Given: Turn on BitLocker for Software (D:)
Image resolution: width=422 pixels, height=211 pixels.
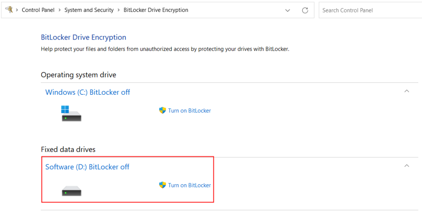Looking at the screenshot, I should (189, 185).
